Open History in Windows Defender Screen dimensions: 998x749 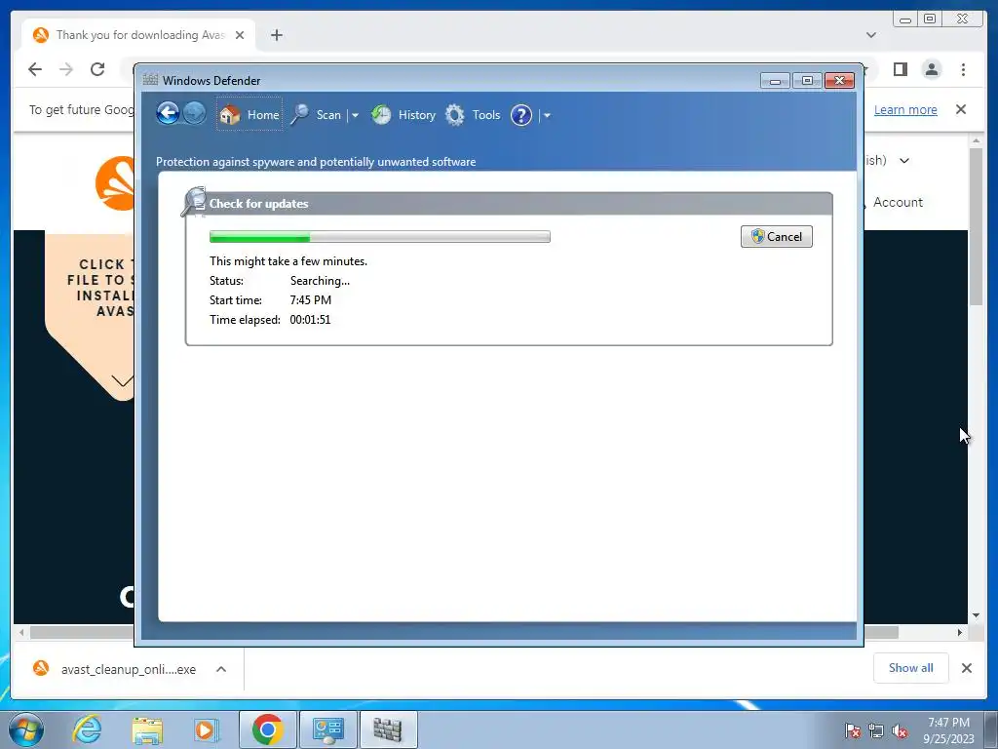coord(403,115)
